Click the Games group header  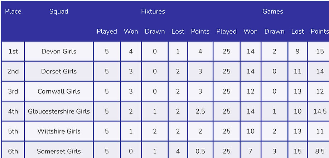pyautogui.click(x=272, y=11)
